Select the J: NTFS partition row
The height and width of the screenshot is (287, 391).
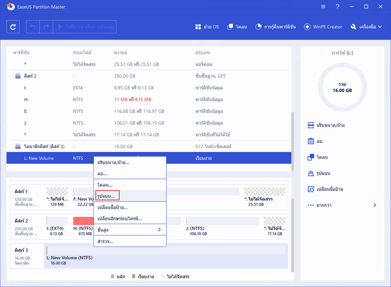tap(149, 123)
